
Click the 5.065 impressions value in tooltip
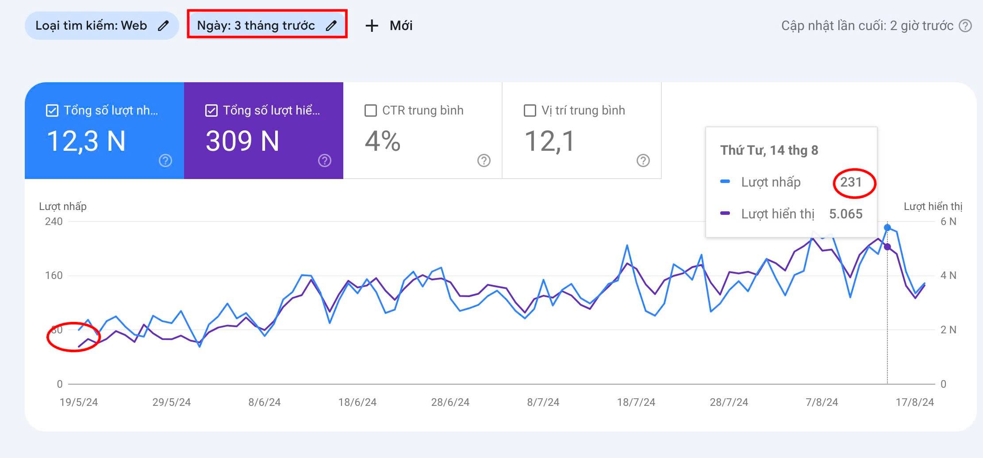pos(846,214)
